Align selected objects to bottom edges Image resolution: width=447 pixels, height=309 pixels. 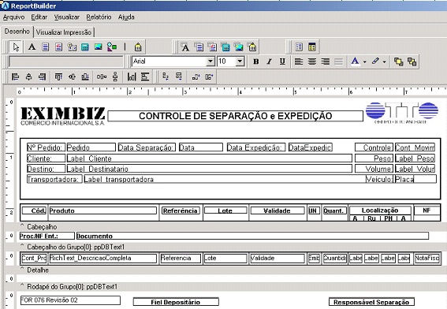click(85, 76)
